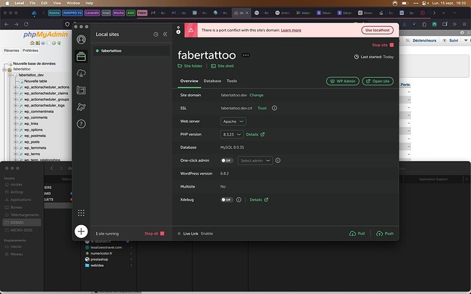The width and height of the screenshot is (471, 294).
Task: Click the Xdebug info icon
Action: click(x=238, y=199)
